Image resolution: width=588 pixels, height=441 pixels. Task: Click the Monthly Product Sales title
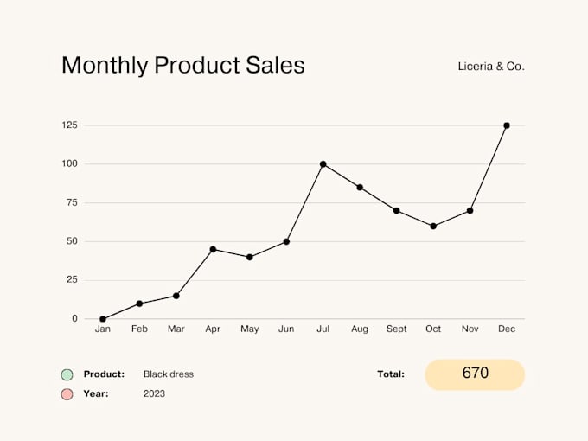182,65
